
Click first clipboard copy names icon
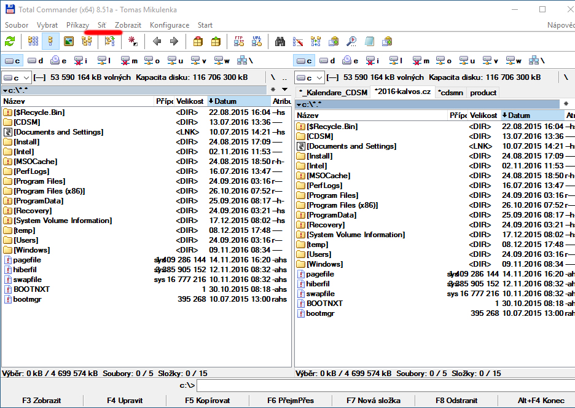coord(334,41)
